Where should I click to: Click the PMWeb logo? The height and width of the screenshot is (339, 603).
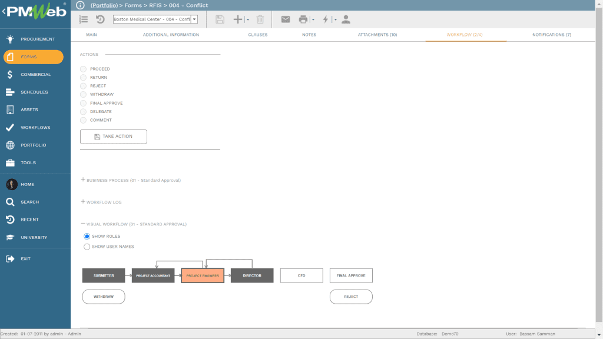click(x=37, y=12)
